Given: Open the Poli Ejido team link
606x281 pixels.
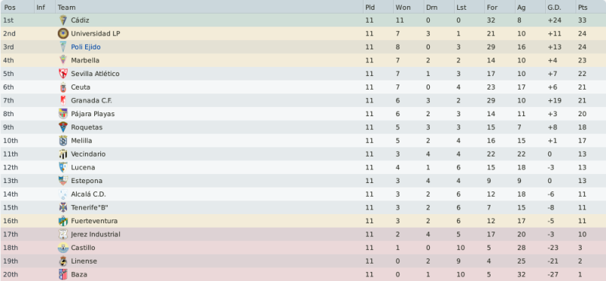Looking at the screenshot, I should coord(86,47).
